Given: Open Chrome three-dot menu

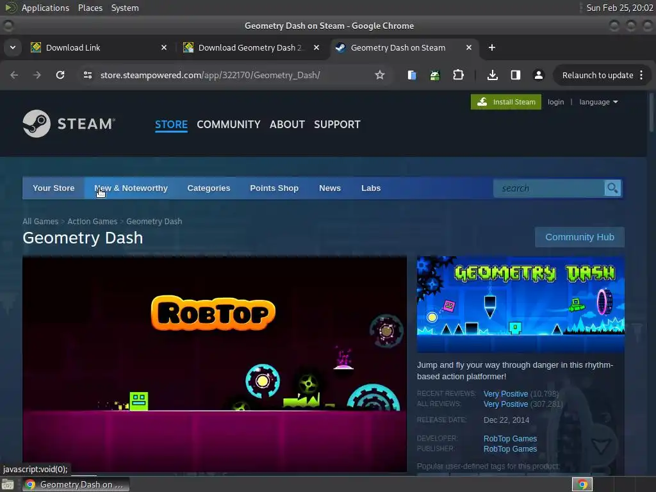Looking at the screenshot, I should pos(641,75).
